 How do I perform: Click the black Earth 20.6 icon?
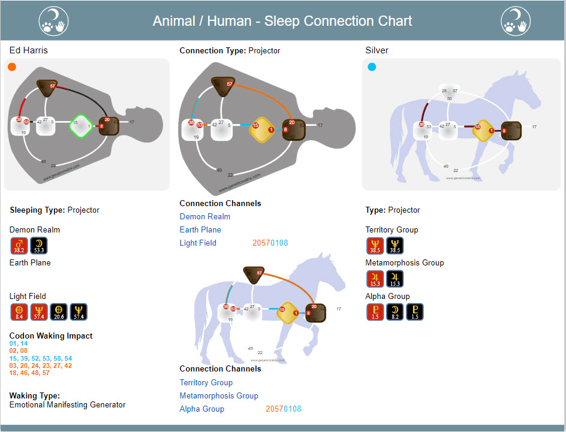point(59,312)
